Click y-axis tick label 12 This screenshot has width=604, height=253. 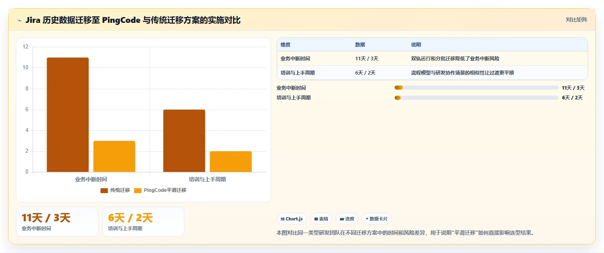(x=25, y=47)
